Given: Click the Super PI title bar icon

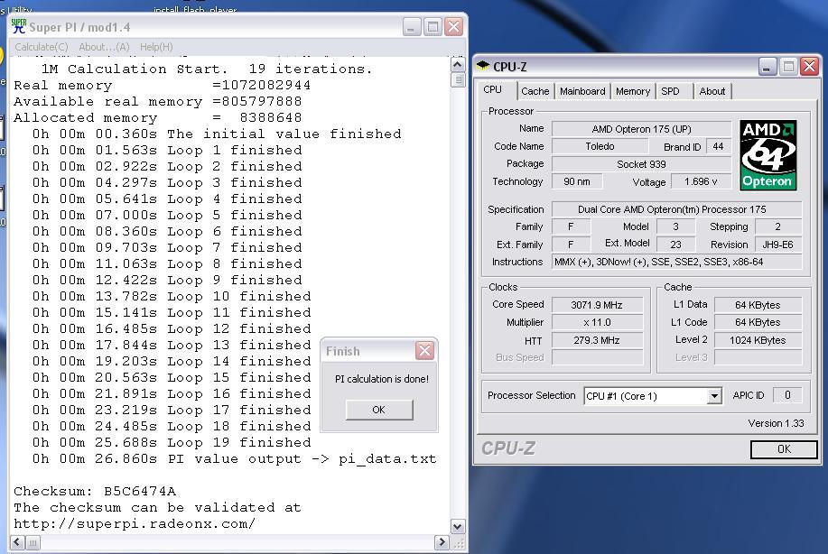Looking at the screenshot, I should (18, 26).
